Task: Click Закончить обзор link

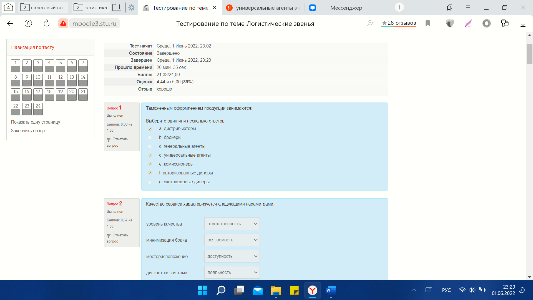Action: [x=28, y=131]
